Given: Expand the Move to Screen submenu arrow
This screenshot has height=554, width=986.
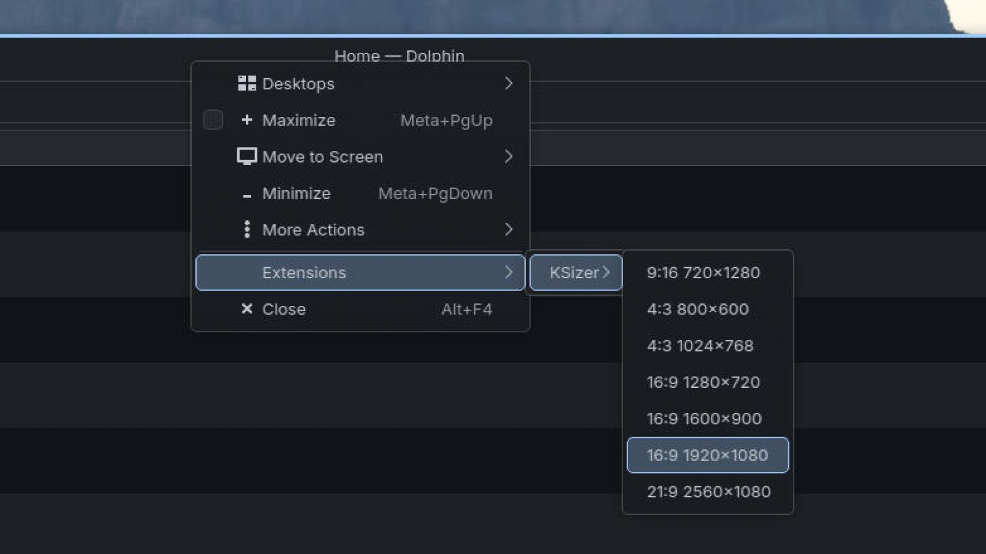Looking at the screenshot, I should [508, 156].
